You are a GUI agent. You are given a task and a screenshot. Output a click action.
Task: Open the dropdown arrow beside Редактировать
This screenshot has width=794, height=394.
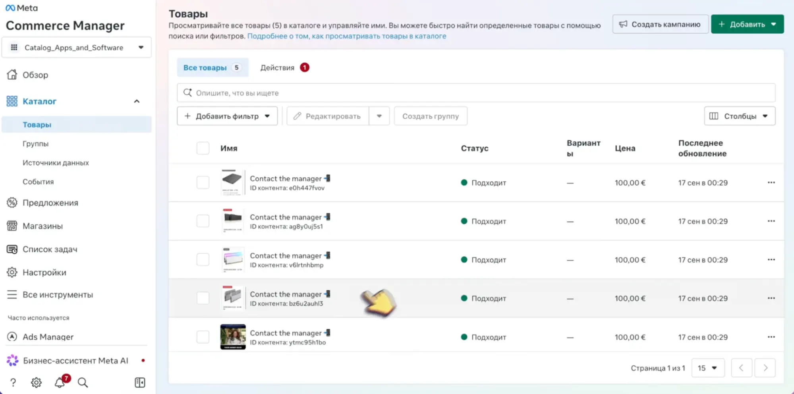click(379, 116)
